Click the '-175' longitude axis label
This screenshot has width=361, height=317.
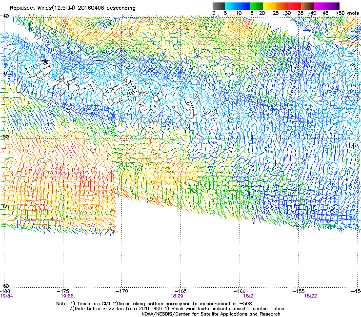[x=63, y=291]
